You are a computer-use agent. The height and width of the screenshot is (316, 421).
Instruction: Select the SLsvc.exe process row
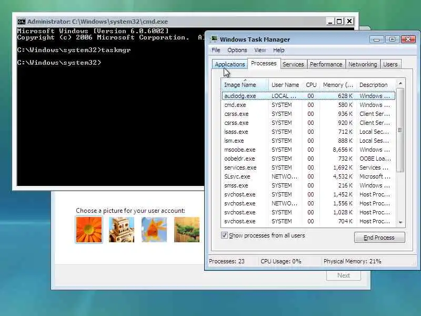click(x=308, y=176)
